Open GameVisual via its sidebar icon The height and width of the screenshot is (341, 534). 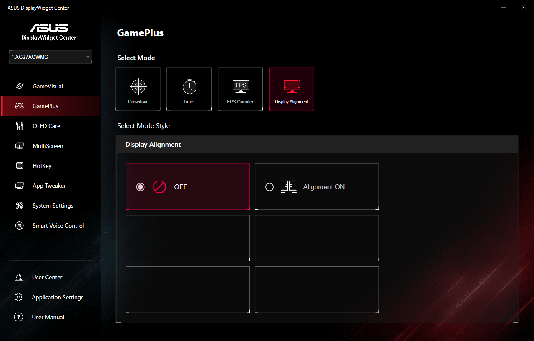(19, 86)
